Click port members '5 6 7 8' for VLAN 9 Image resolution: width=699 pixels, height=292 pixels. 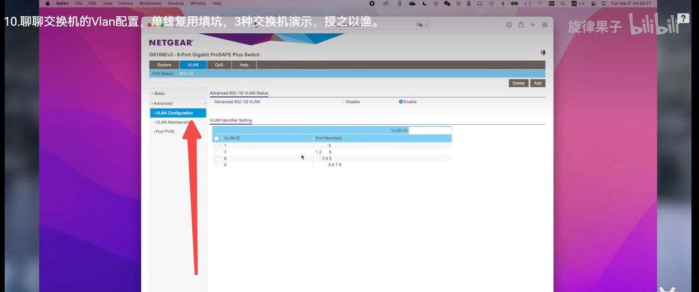point(335,165)
